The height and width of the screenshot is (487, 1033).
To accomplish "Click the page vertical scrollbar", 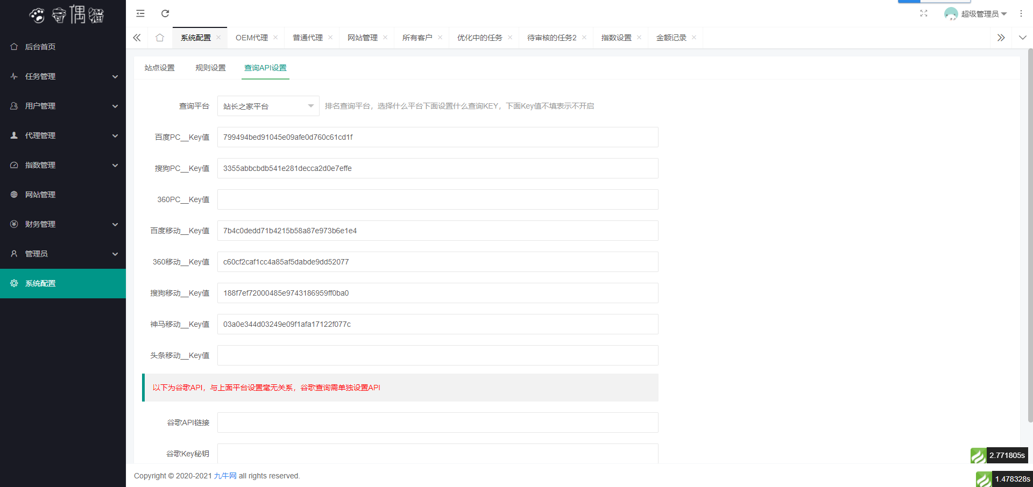I will point(1030,235).
